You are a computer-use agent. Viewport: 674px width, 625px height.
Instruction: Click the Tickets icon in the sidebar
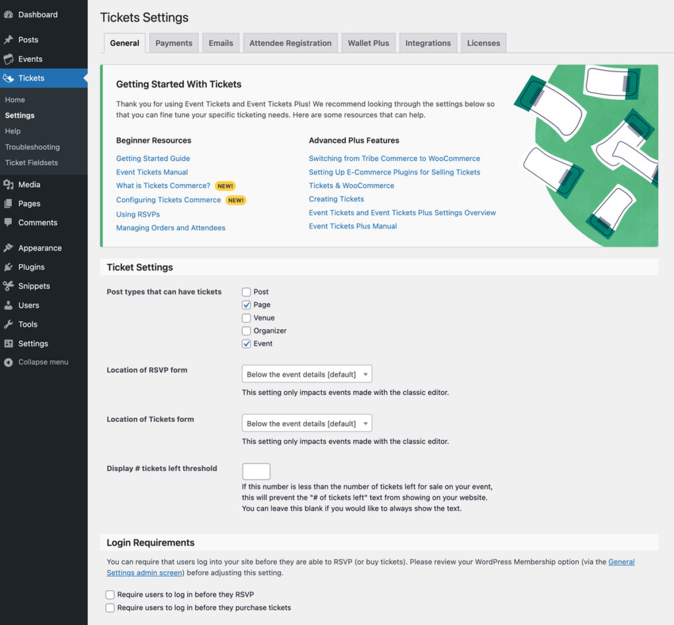point(9,78)
